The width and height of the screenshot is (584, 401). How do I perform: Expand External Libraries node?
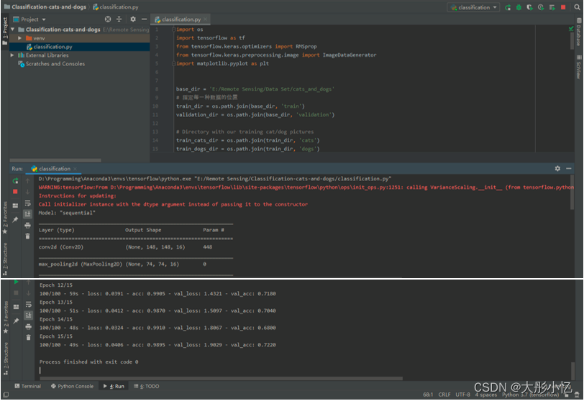tap(12, 55)
